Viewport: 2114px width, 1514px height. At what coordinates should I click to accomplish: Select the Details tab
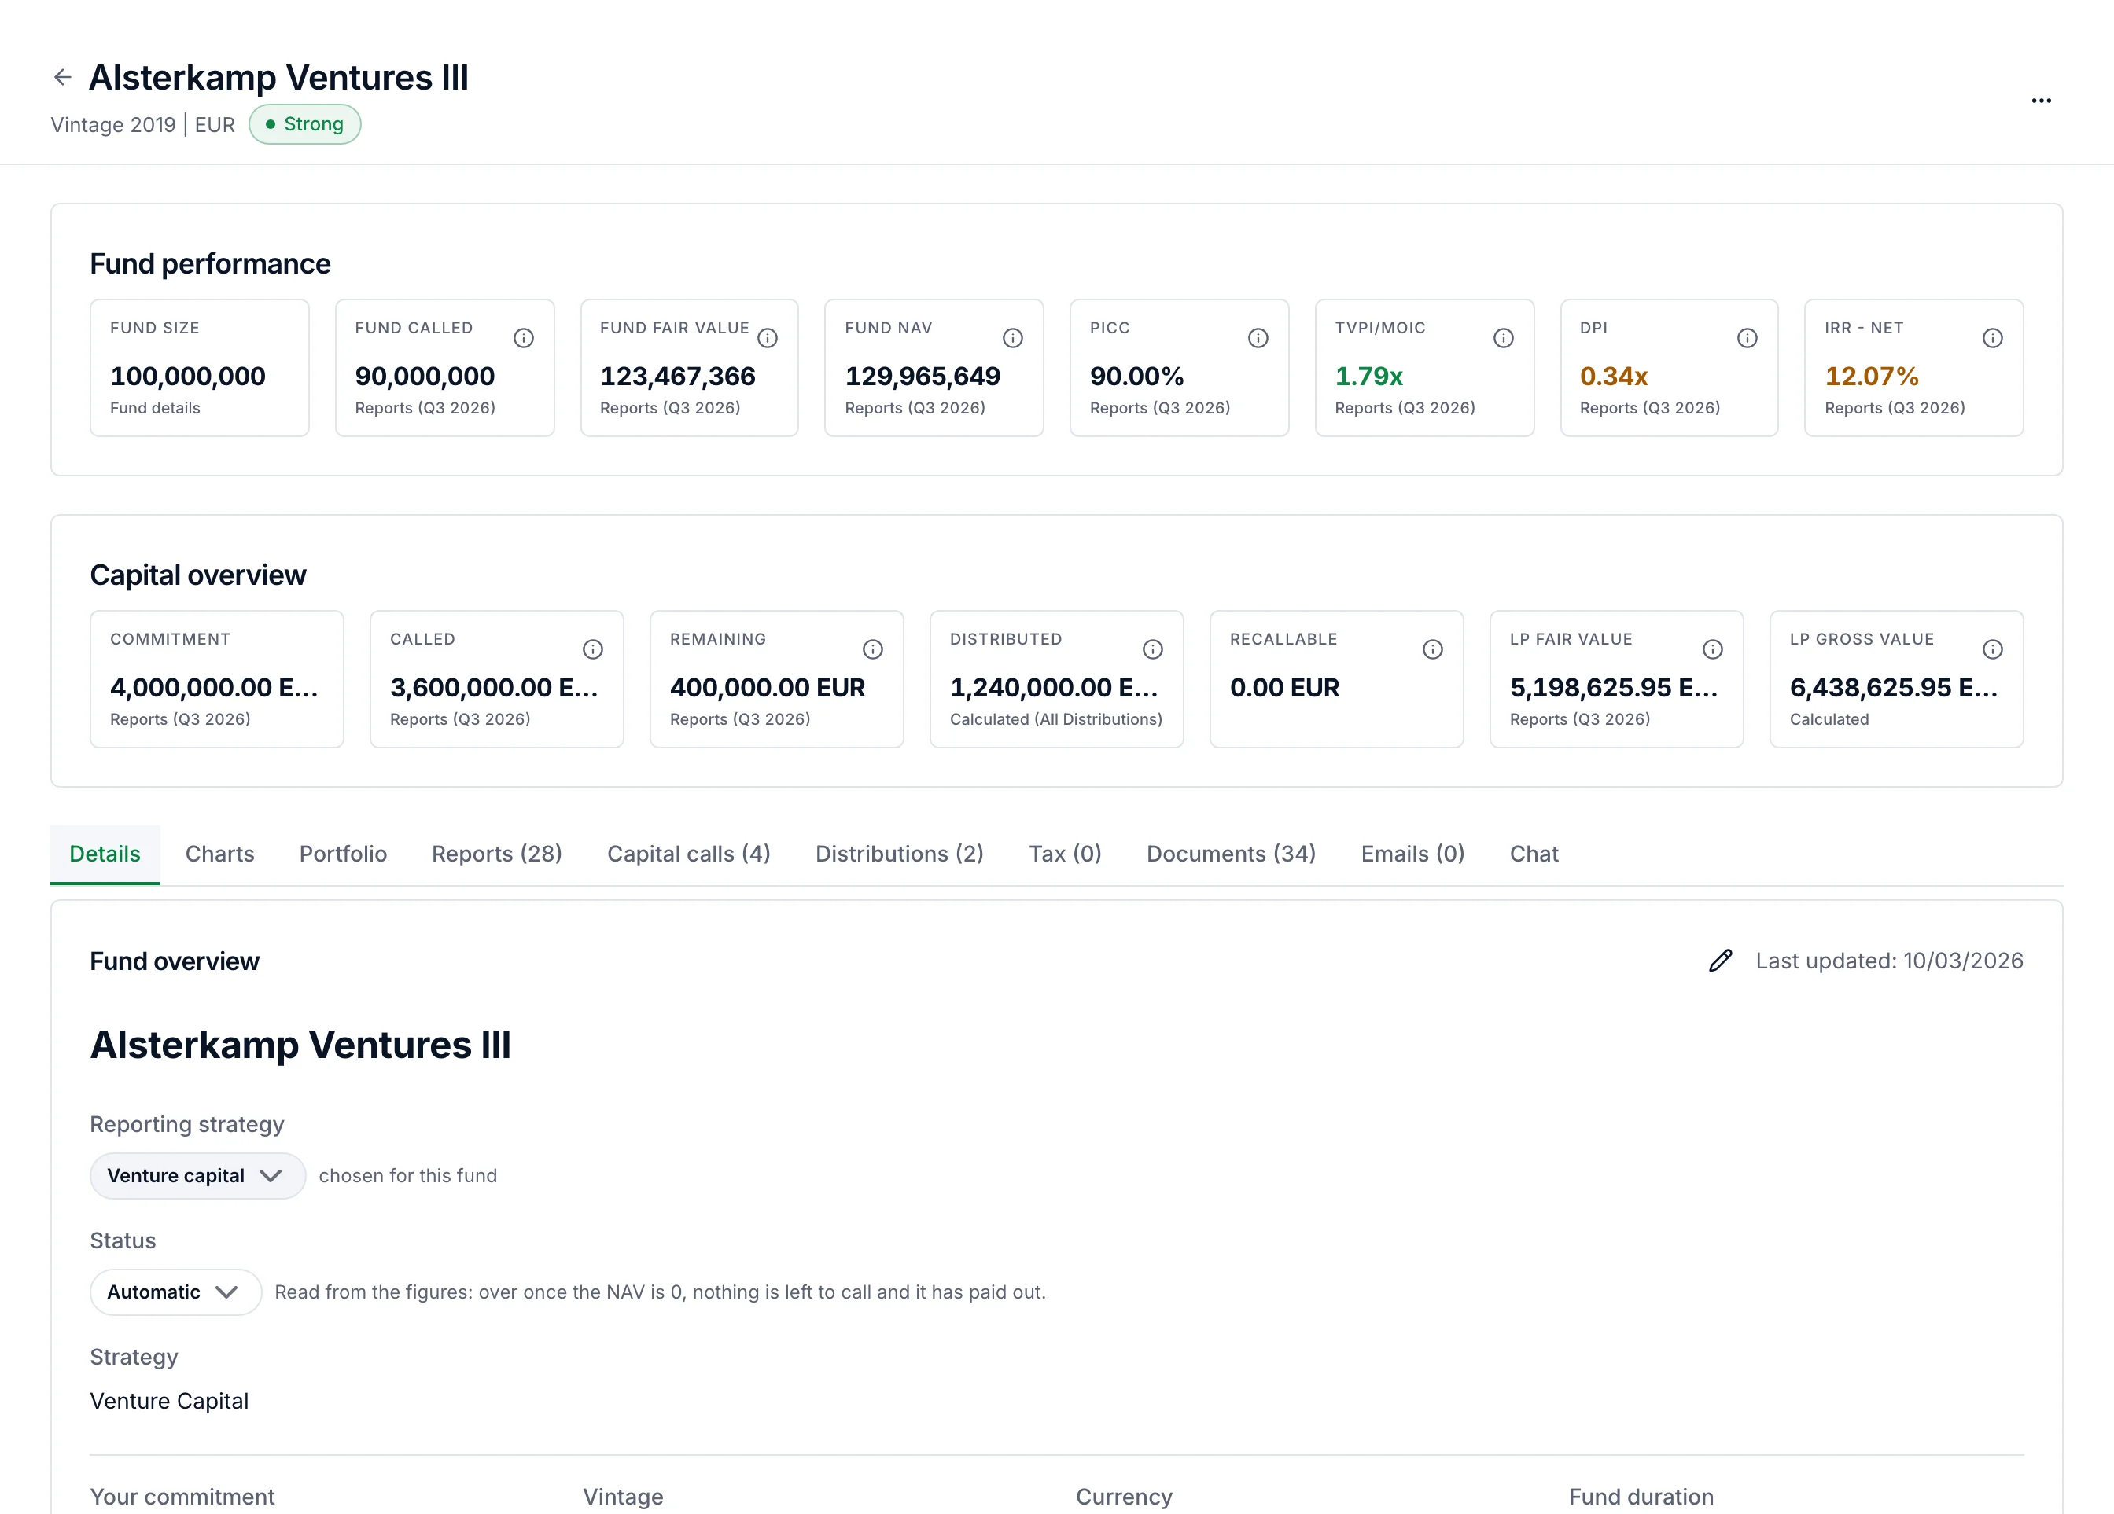click(105, 854)
